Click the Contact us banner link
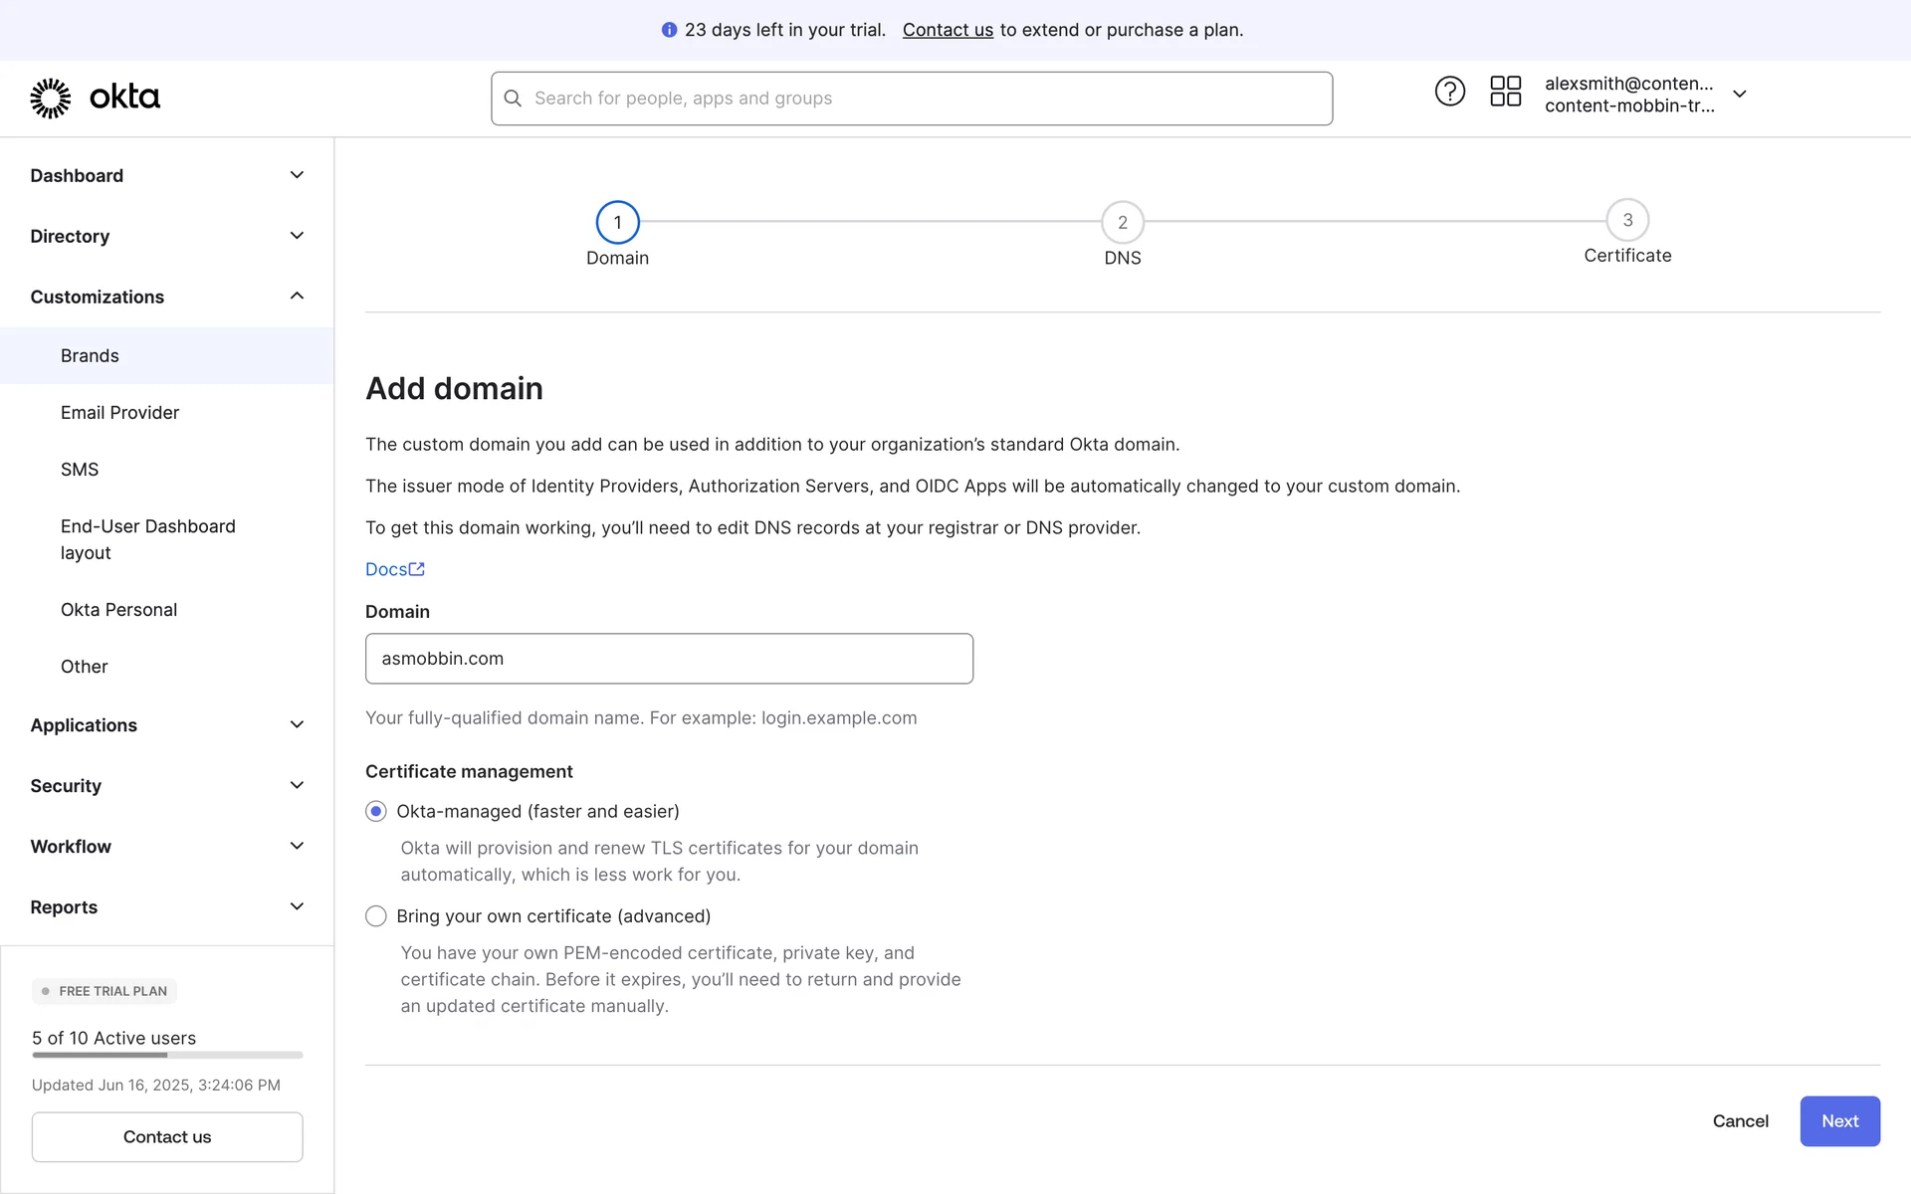 947,30
